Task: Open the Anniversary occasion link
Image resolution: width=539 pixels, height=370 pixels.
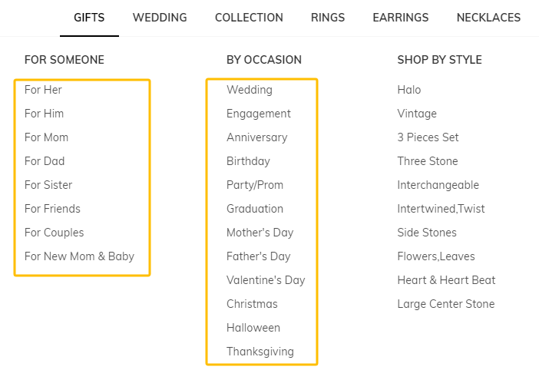Action: click(x=256, y=137)
